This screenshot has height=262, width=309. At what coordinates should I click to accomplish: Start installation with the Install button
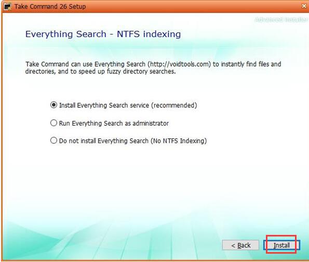(x=281, y=245)
